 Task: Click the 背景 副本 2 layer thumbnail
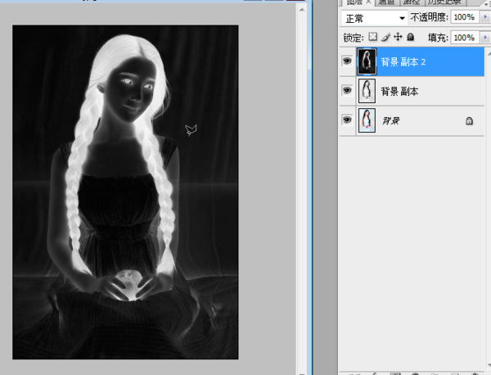(367, 61)
